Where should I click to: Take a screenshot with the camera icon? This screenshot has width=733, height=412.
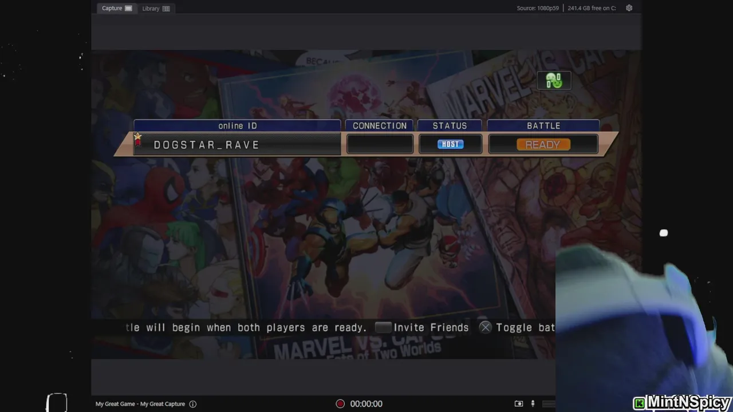(519, 404)
